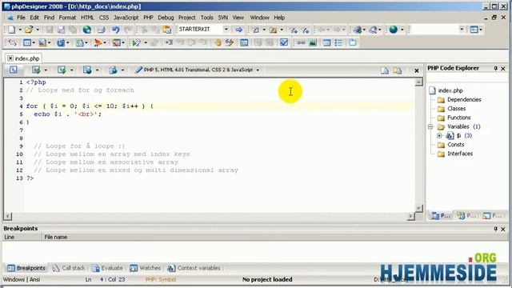Click the New document icon
The image size is (512, 288).
click(x=12, y=30)
